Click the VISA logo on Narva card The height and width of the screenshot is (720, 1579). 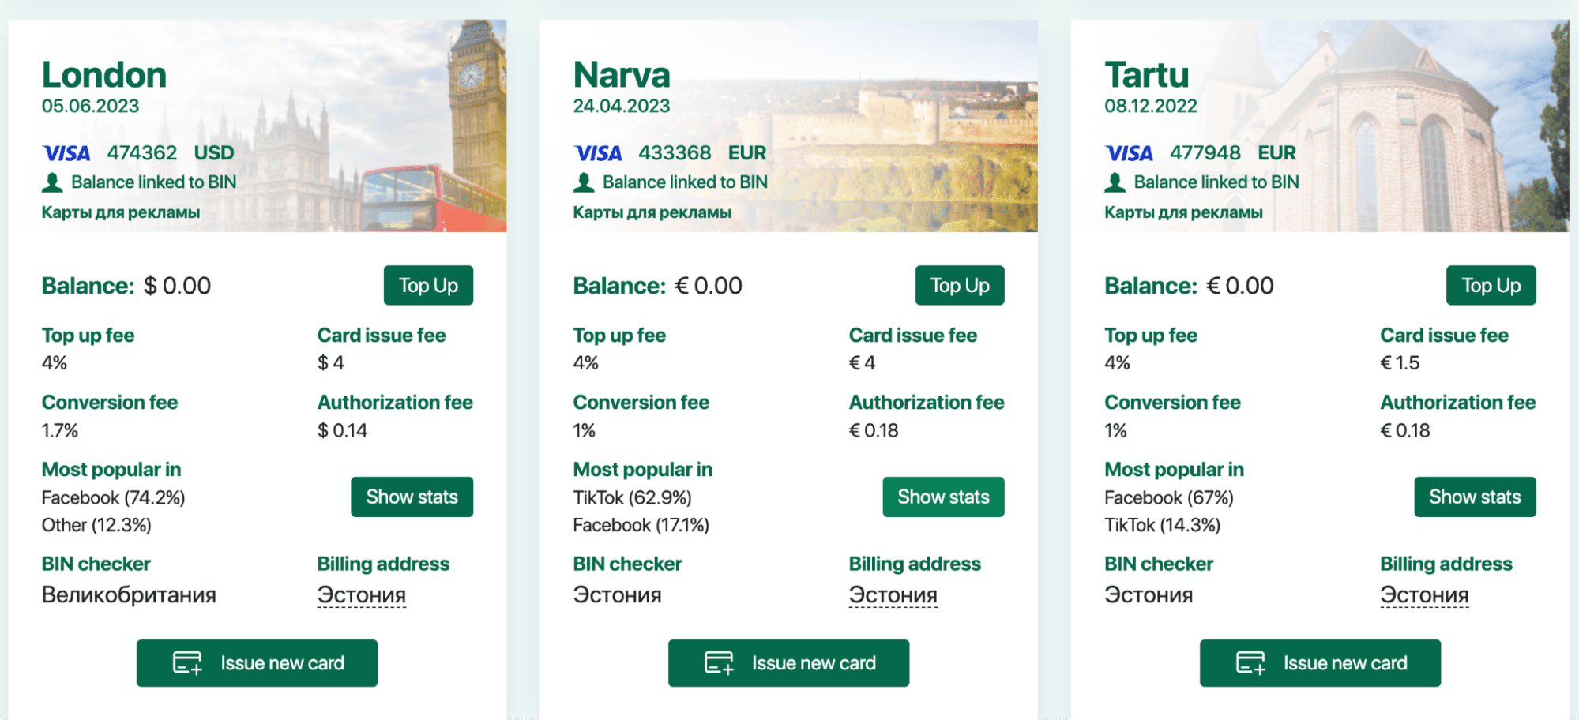(598, 153)
